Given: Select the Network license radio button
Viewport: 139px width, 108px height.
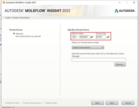Looking at the screenshot, I should (x=14, y=34).
